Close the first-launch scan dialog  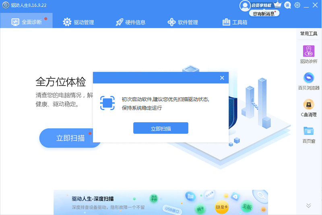222,78
